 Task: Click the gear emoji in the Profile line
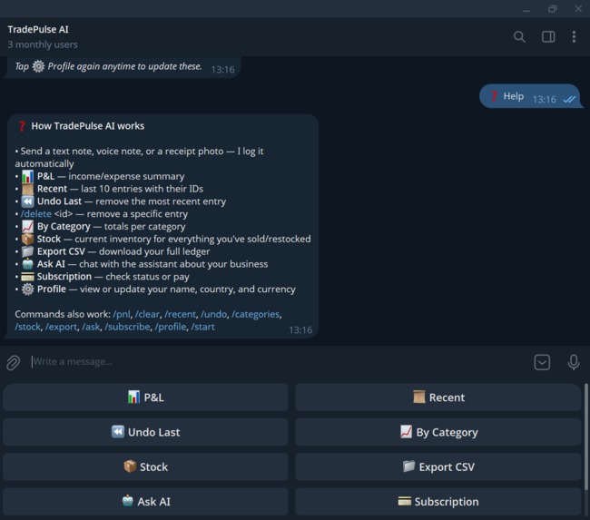click(27, 289)
